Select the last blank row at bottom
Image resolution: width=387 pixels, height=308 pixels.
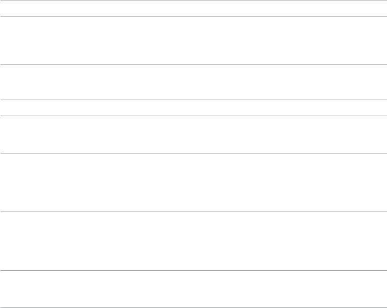tap(193, 290)
